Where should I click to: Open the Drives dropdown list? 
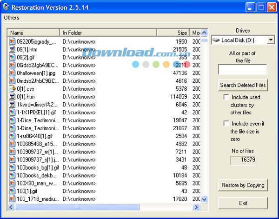[271, 40]
